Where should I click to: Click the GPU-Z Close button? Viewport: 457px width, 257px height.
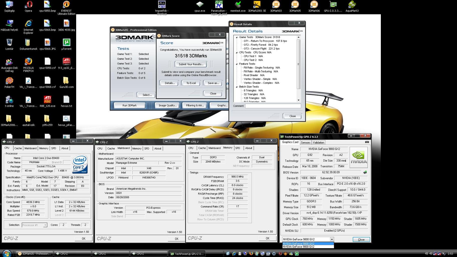361,239
